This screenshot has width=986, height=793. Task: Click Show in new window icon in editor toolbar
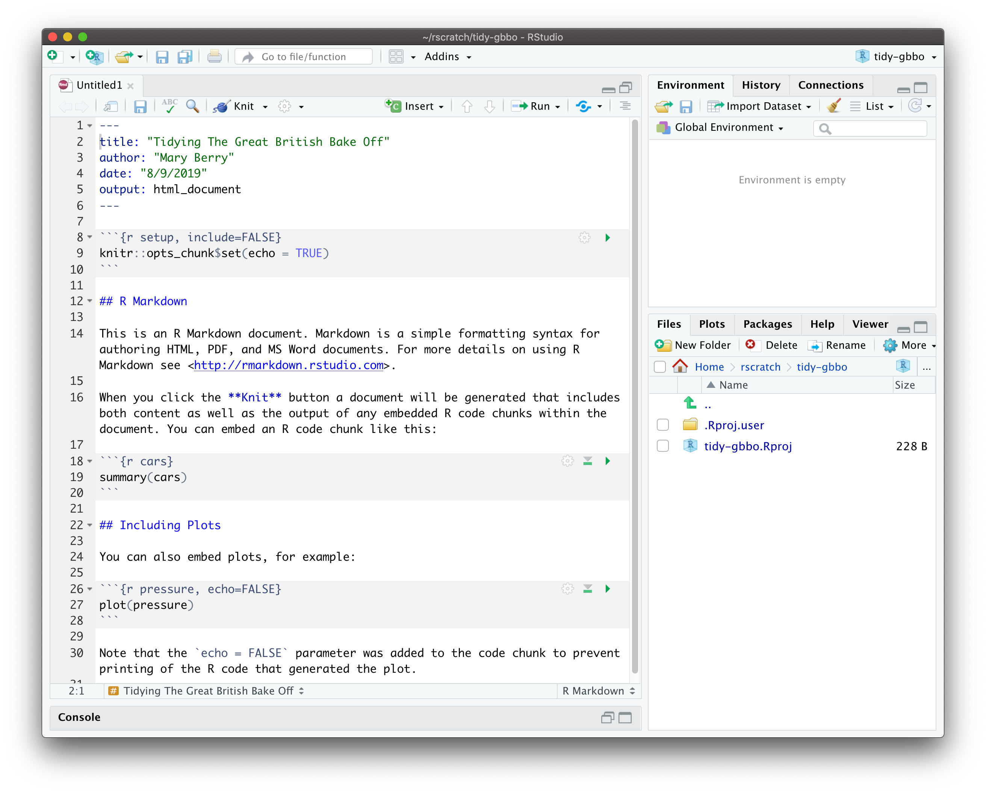point(110,107)
